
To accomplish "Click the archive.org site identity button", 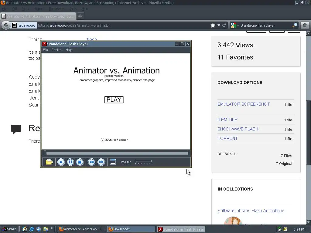I will (24, 25).
